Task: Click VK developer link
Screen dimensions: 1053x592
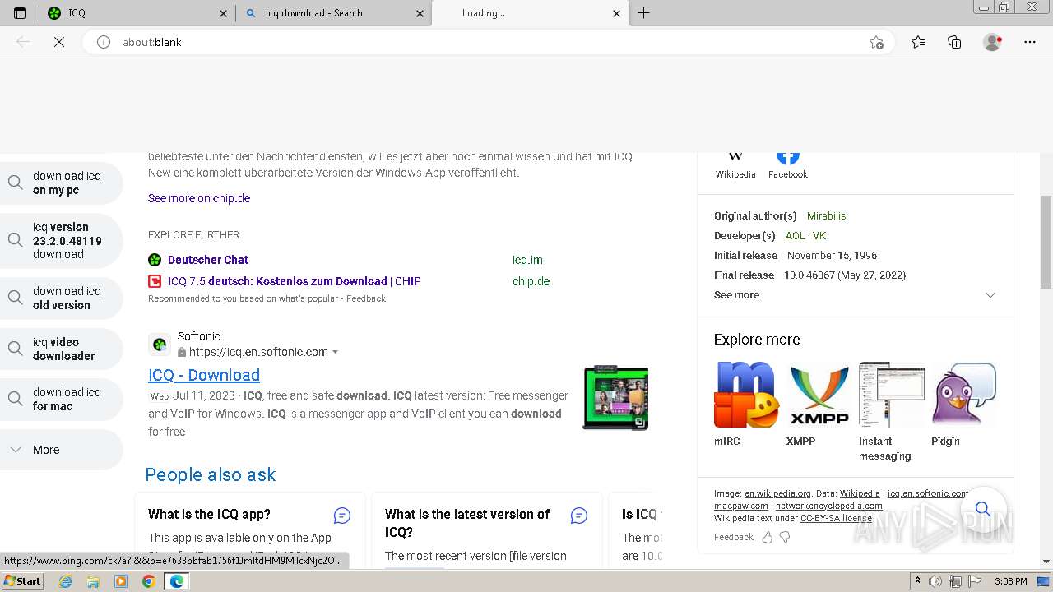Action: tap(819, 236)
